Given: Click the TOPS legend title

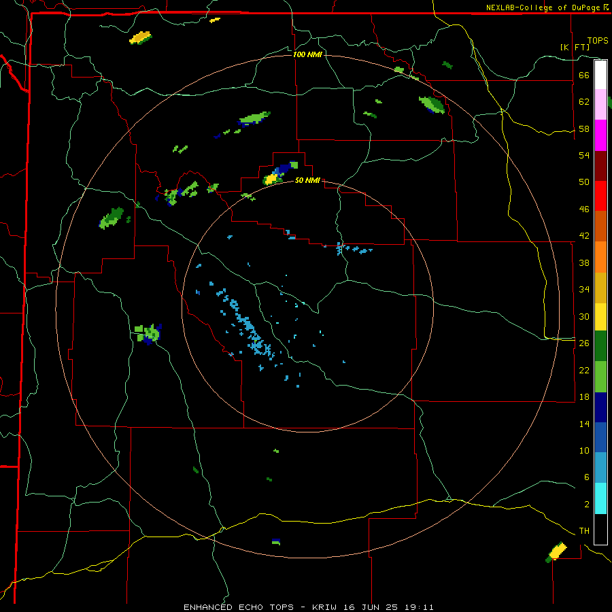Looking at the screenshot, I should coord(598,41).
